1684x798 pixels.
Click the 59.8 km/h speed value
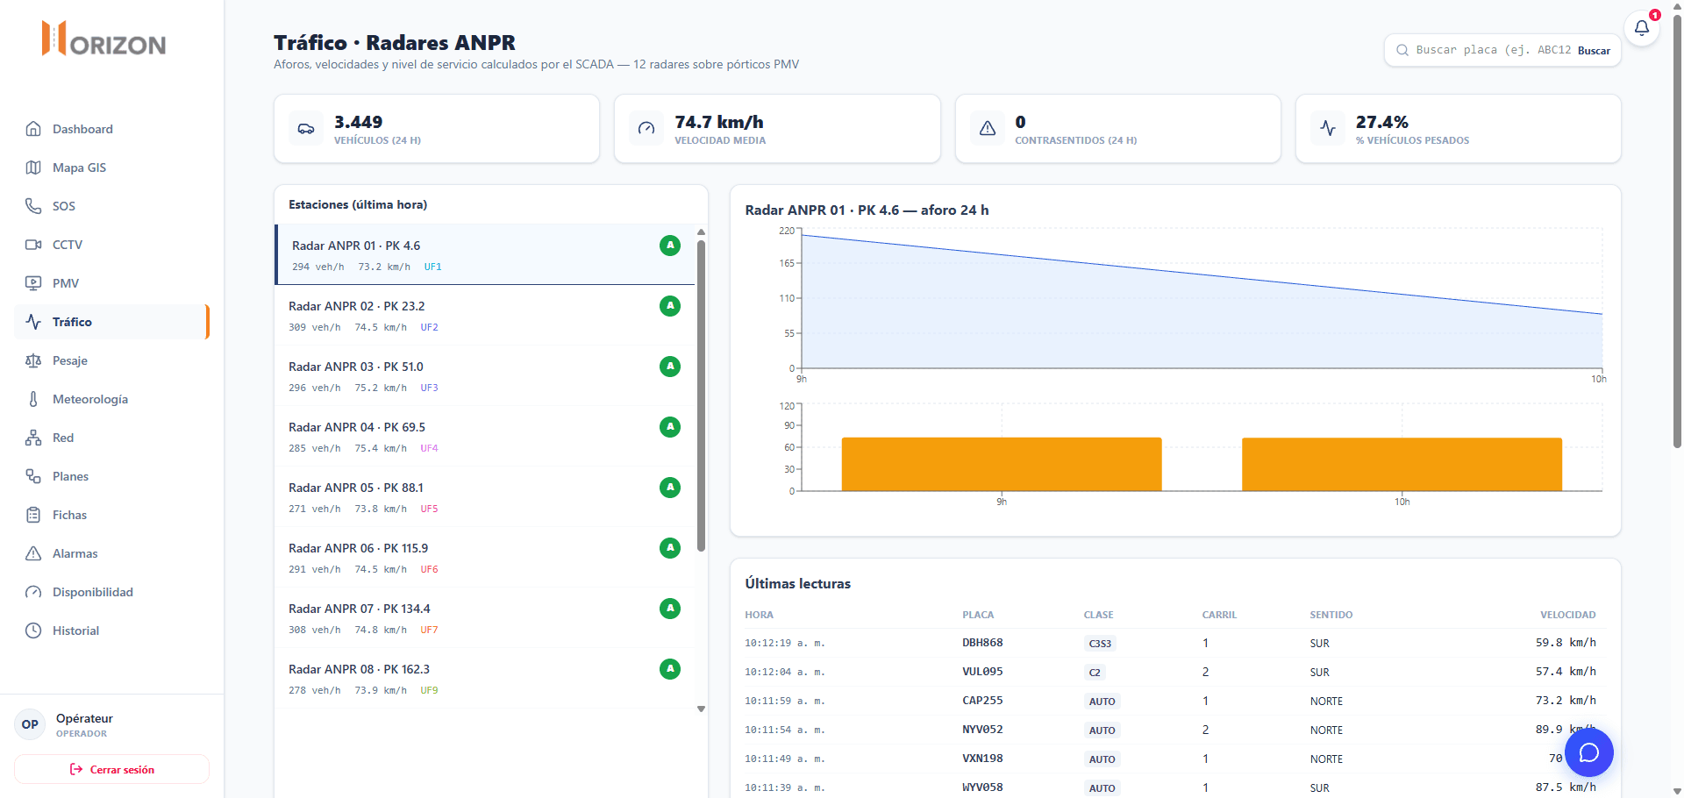click(1566, 643)
